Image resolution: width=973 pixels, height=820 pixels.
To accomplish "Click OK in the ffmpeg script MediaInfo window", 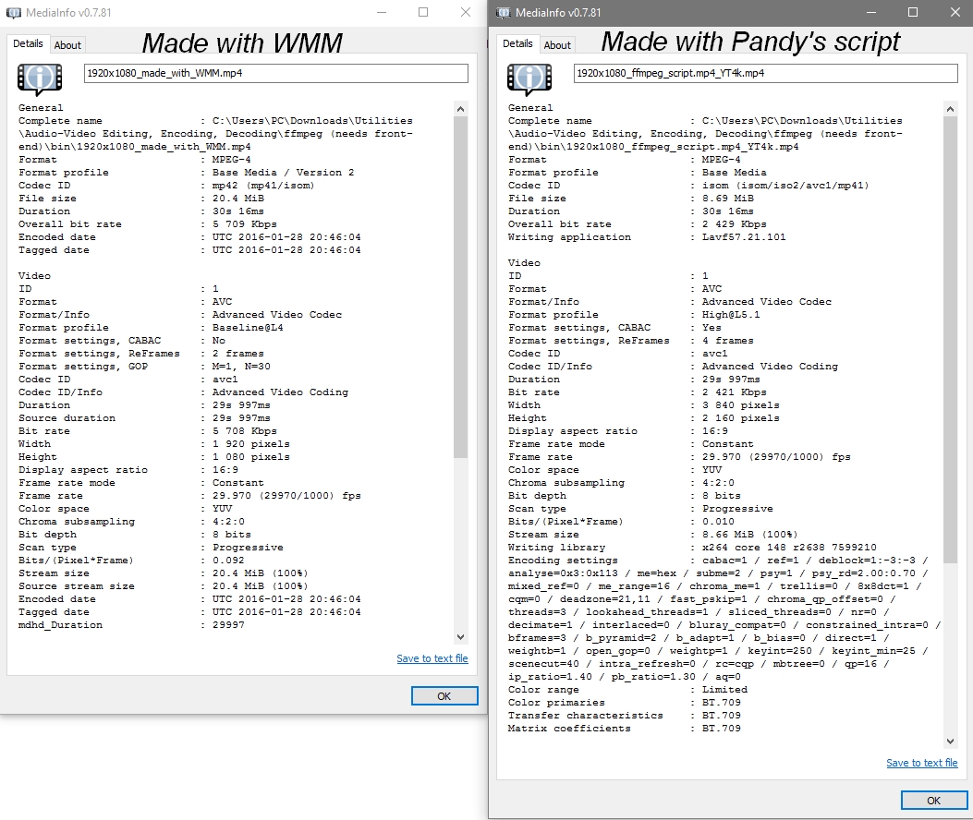I will 934,801.
